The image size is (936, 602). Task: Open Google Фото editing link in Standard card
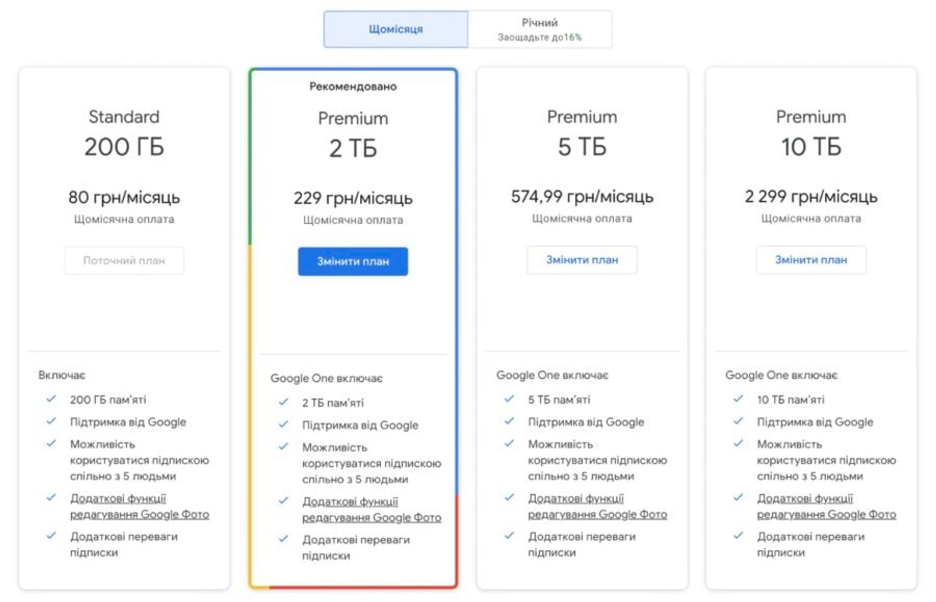coord(139,506)
